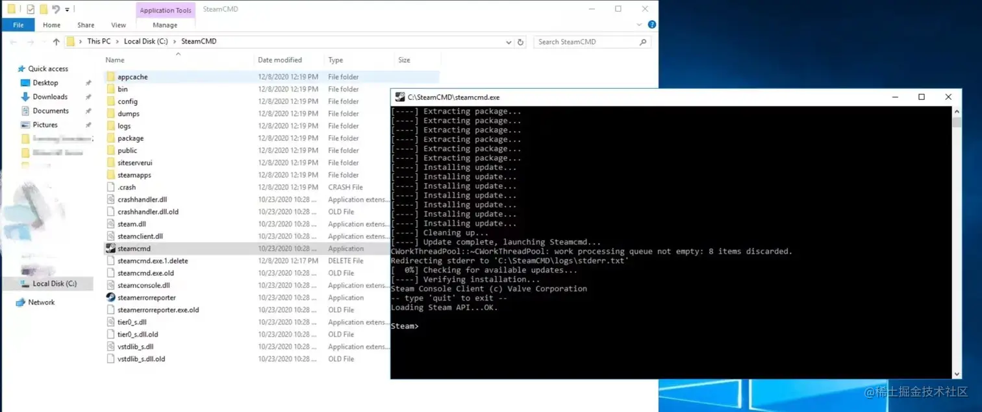Click the console scrollbar down arrow

957,374
